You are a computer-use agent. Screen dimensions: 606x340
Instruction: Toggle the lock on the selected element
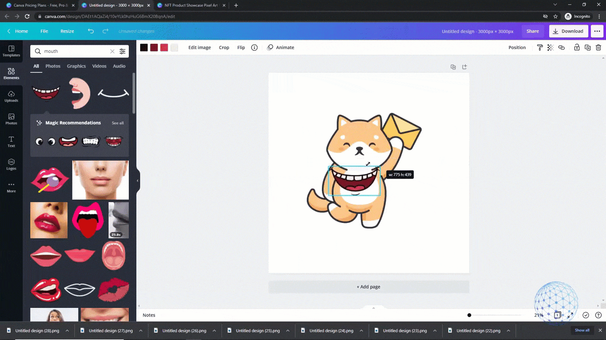(577, 48)
